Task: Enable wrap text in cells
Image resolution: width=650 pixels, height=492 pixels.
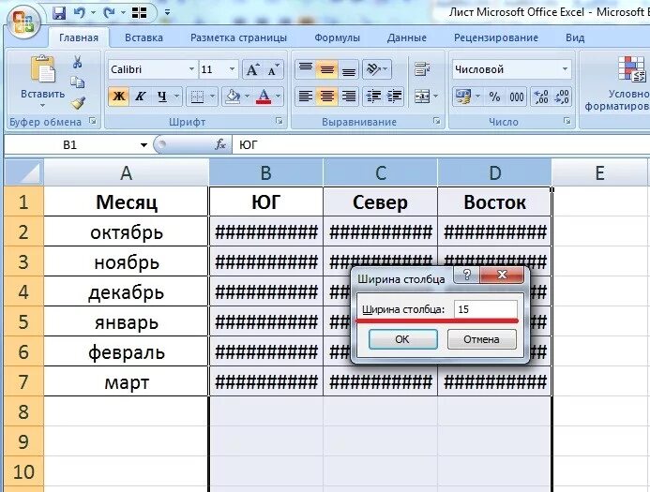Action: pos(422,69)
